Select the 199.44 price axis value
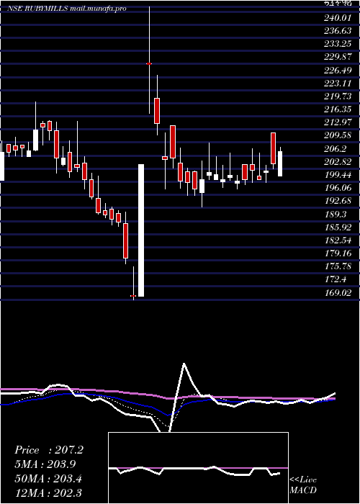This screenshot has height=504, width=360. (338, 175)
